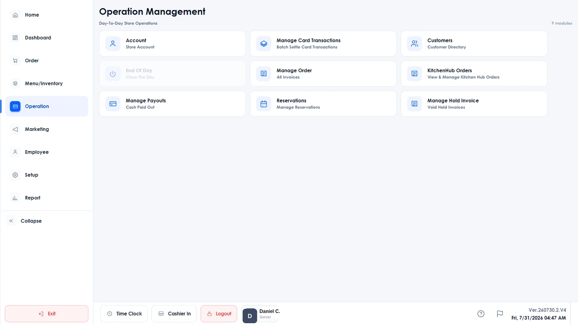This screenshot has width=578, height=325.
Task: Open Manage Hold Invoice module
Action: tap(474, 104)
